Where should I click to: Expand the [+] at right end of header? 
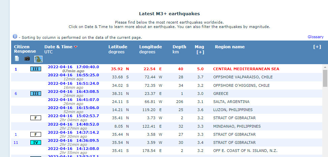point(317,47)
